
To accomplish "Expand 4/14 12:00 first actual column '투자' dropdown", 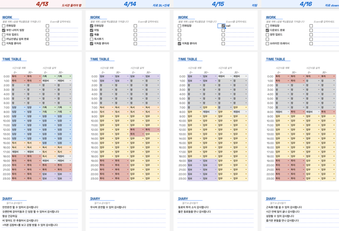I will coord(143,130).
